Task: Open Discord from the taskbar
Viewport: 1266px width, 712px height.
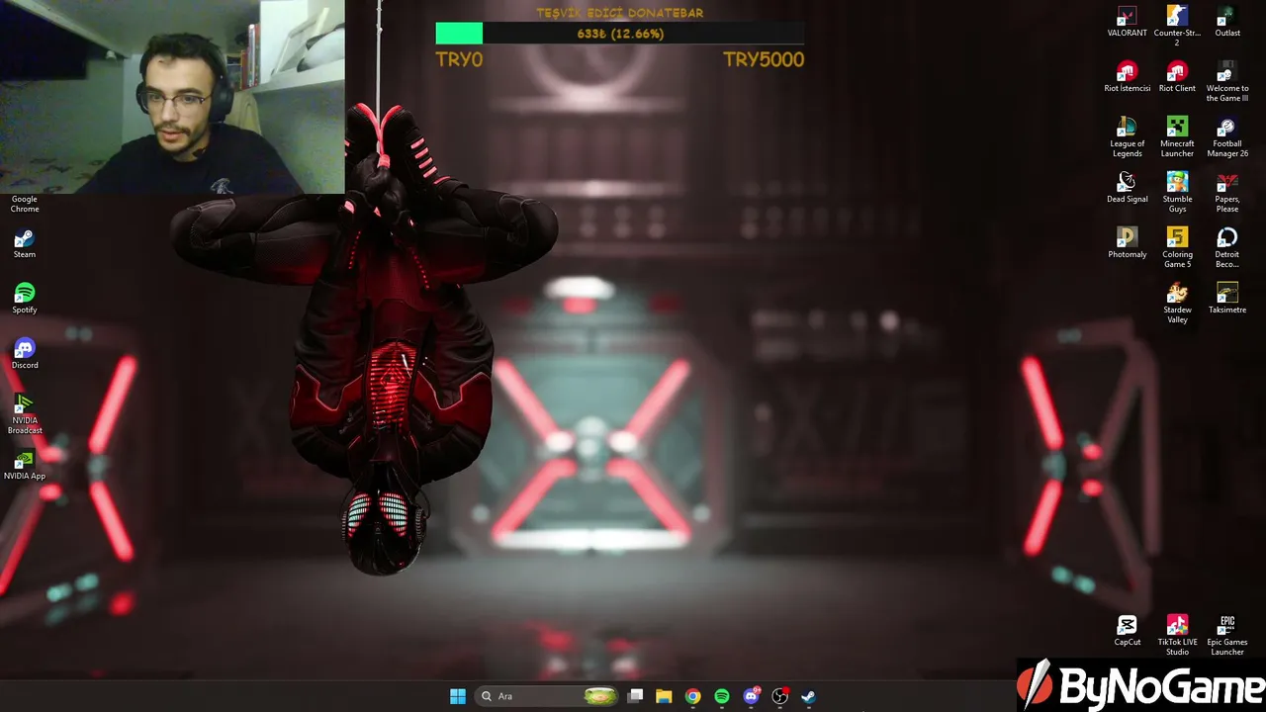Action: click(751, 696)
